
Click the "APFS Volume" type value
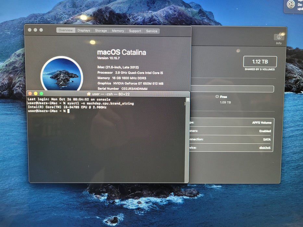(x=262, y=123)
